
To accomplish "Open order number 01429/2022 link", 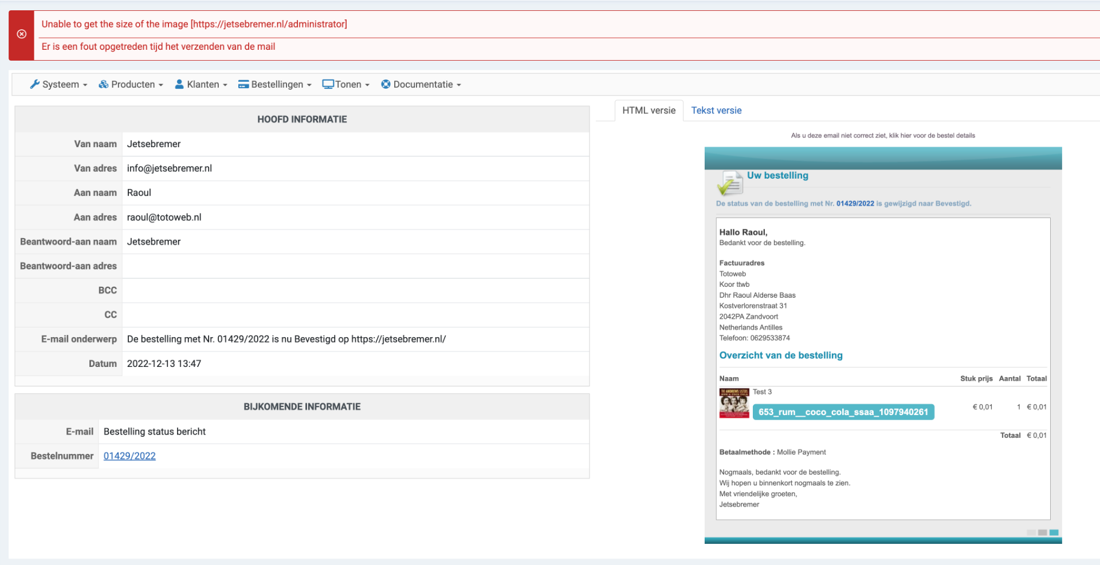I will point(129,456).
